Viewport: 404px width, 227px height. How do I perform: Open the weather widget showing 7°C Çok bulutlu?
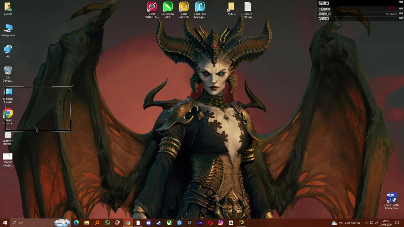(x=346, y=223)
